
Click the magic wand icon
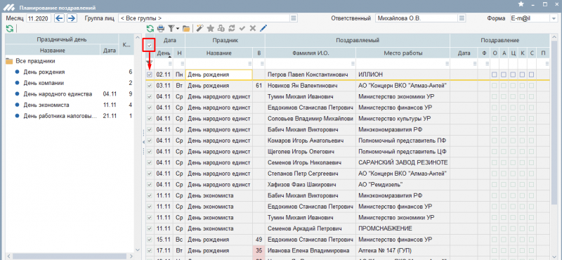point(200,28)
